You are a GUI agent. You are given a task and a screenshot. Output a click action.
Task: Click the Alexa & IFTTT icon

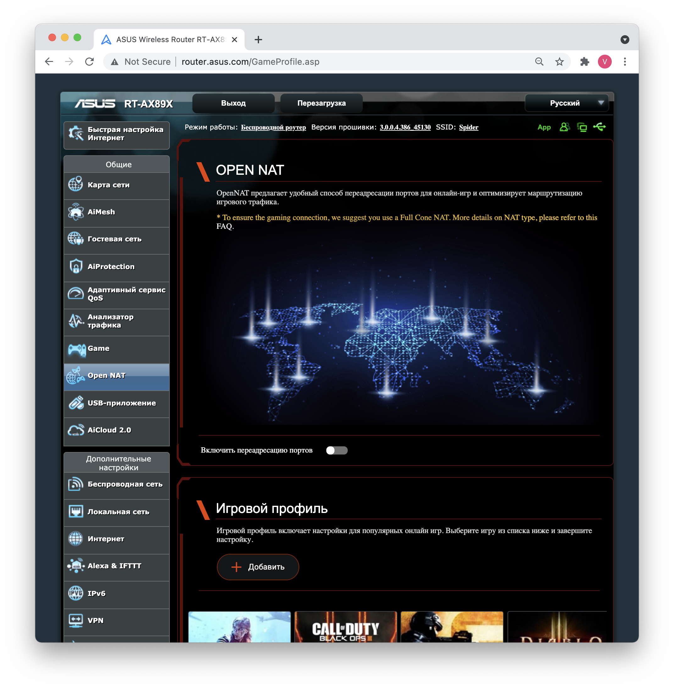click(x=75, y=566)
